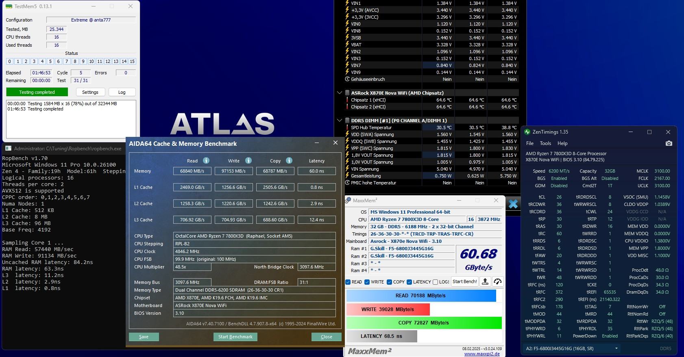The height and width of the screenshot is (357, 684).
Task: Click the Write info icon in AIDA64
Action: [248, 160]
